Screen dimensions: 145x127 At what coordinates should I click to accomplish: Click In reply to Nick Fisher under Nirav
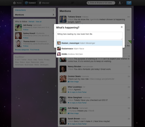pyautogui.click(x=77, y=103)
